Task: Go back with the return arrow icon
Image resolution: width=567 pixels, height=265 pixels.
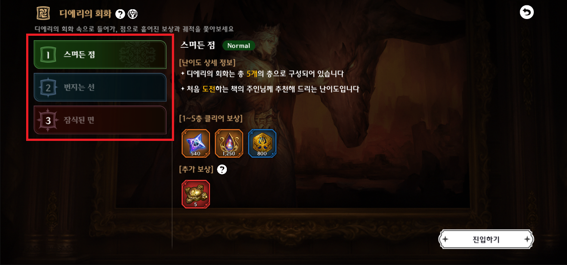Action: (x=527, y=12)
